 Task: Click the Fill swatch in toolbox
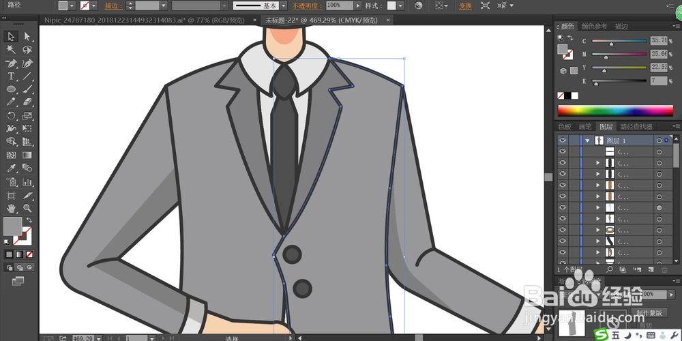(x=12, y=226)
